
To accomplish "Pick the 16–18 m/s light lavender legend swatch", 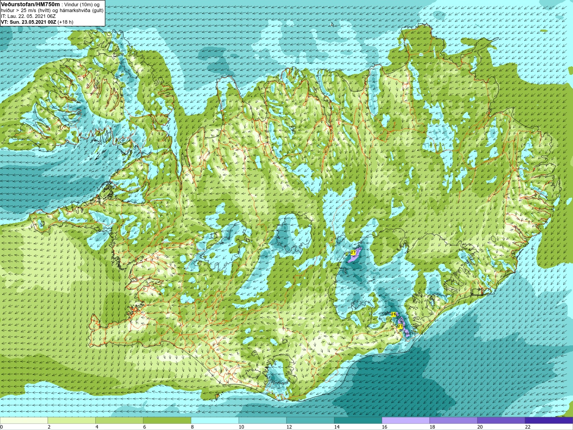I will click(x=406, y=421).
